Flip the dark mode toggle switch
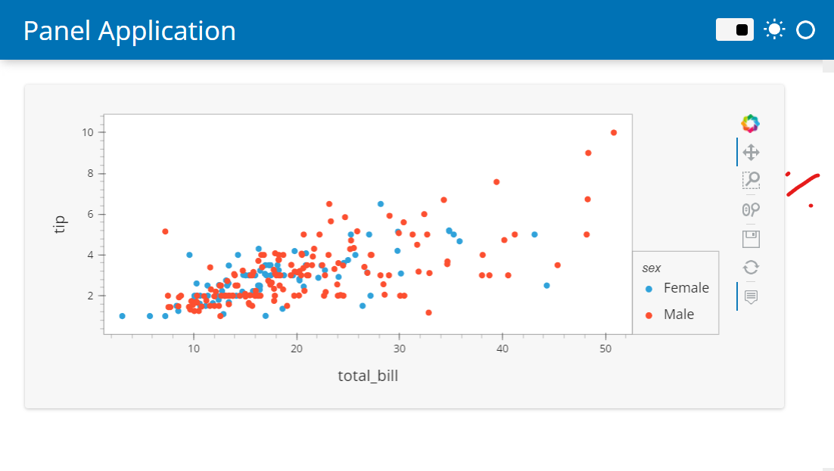 tap(734, 29)
